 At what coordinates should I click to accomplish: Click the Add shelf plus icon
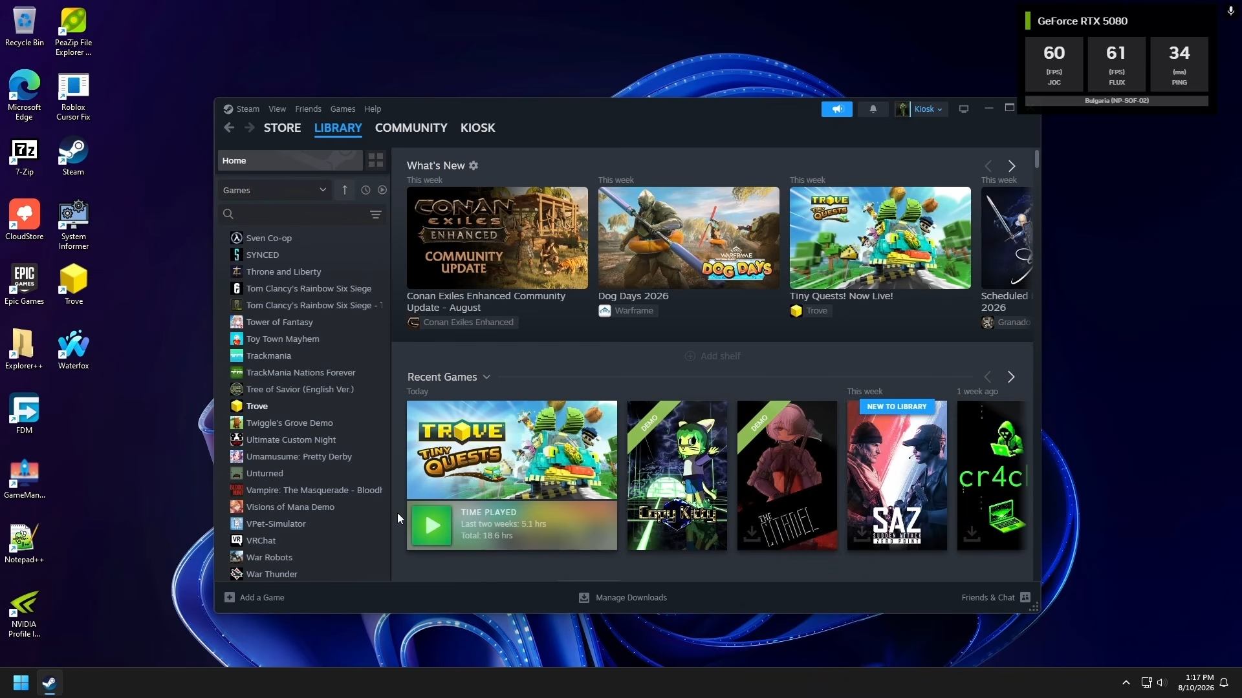pyautogui.click(x=690, y=356)
